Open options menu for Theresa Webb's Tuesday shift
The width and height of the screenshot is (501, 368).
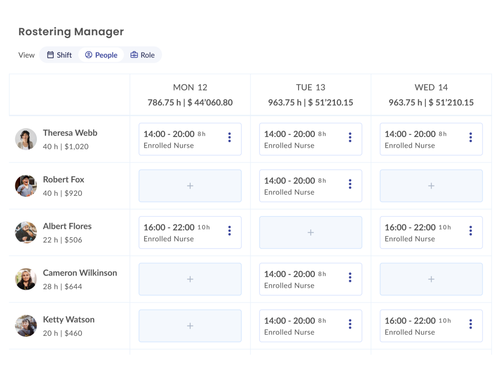[350, 137]
